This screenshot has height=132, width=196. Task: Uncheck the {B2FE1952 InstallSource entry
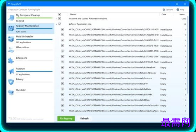tap(62, 57)
